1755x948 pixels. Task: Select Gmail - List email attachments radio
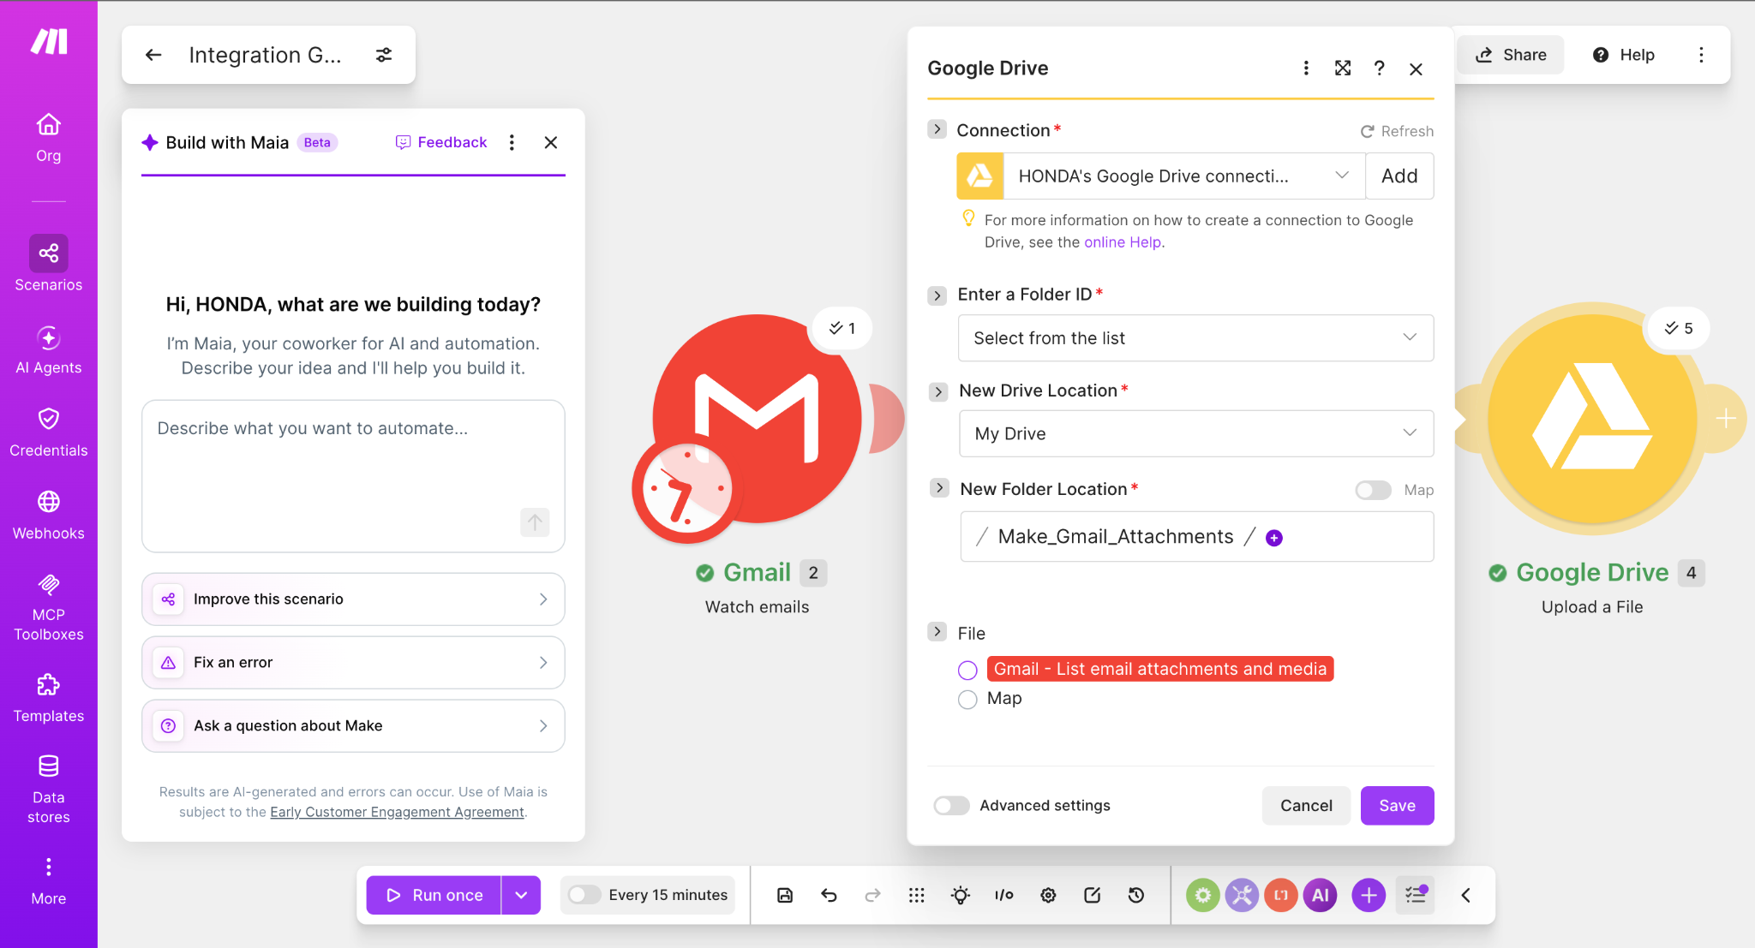click(967, 670)
